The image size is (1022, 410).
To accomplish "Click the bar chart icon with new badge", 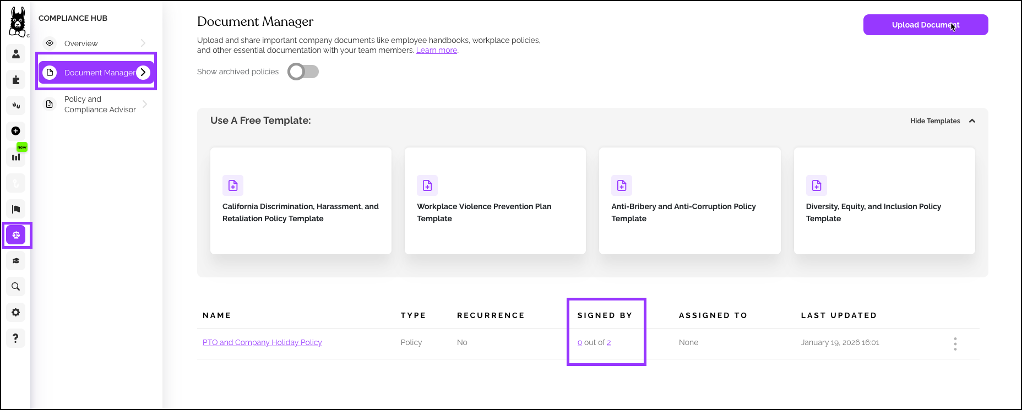I will point(16,157).
